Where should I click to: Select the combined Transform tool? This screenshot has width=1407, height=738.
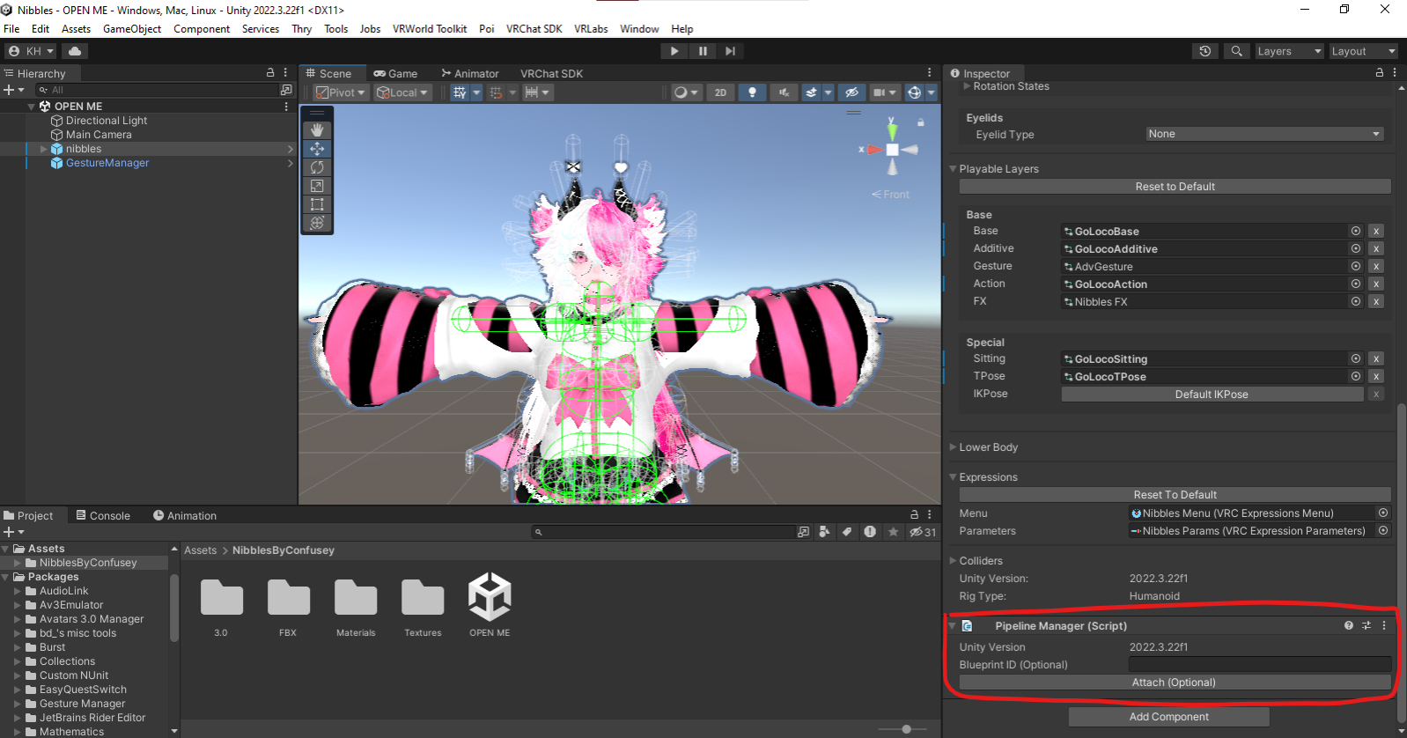click(317, 223)
